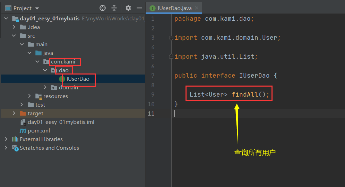Expand the target folder
The height and width of the screenshot is (187, 345).
tap(14, 113)
